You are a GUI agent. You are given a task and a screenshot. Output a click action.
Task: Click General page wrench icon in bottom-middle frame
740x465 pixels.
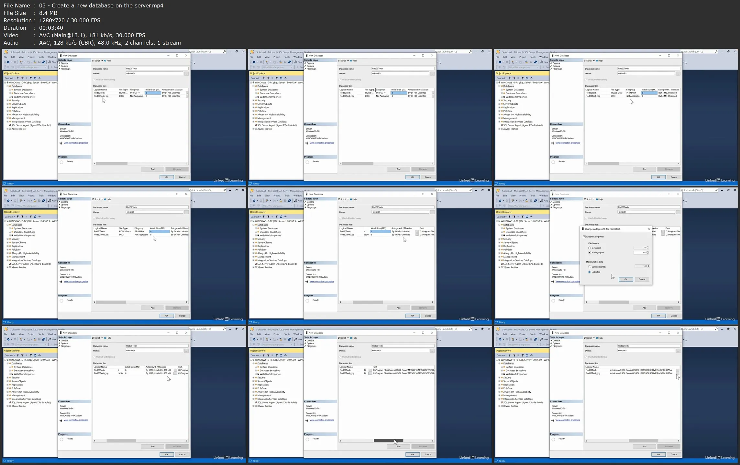click(x=305, y=341)
